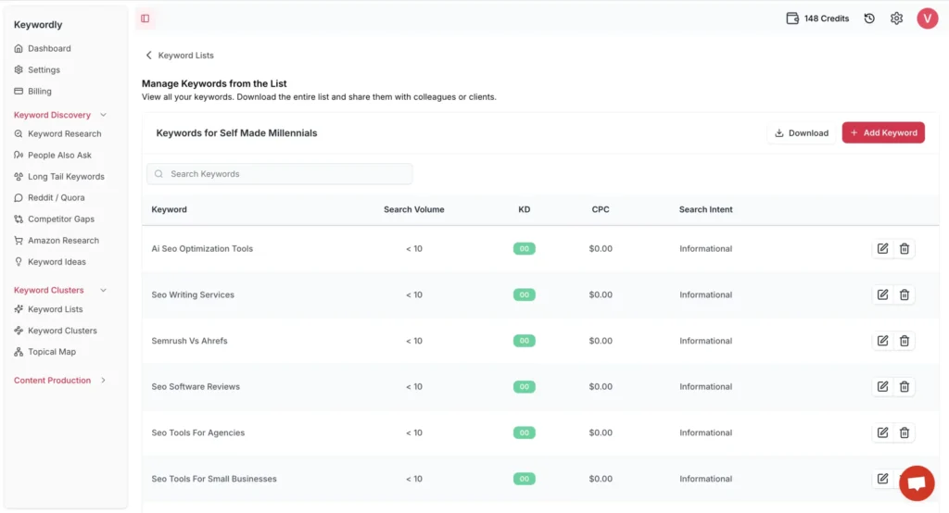Click the Content Production section heading
The width and height of the screenshot is (949, 513).
pos(52,381)
